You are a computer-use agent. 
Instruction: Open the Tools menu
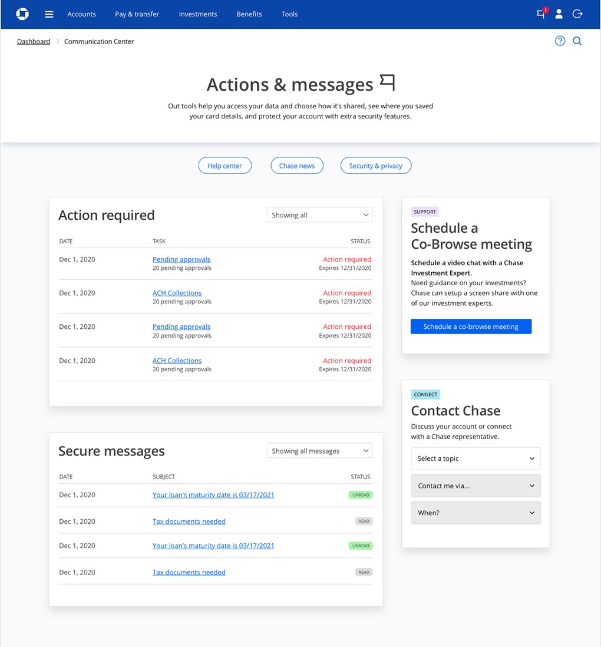tap(289, 14)
